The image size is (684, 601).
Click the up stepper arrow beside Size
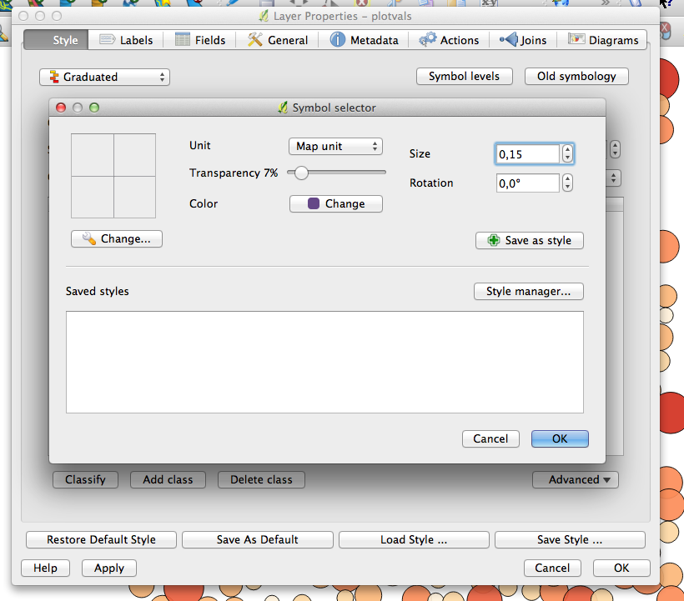pos(567,149)
